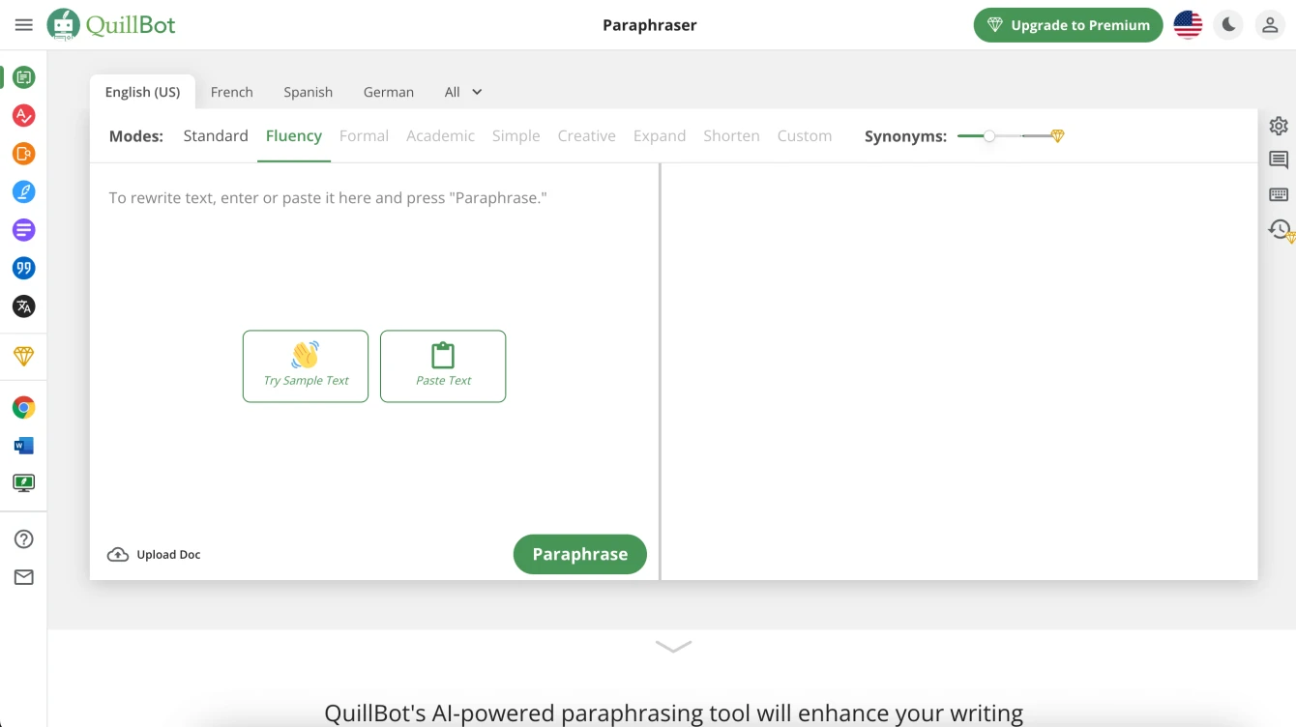Viewport: 1296px width, 727px height.
Task: Choose the Expand mode
Action: coord(660,136)
